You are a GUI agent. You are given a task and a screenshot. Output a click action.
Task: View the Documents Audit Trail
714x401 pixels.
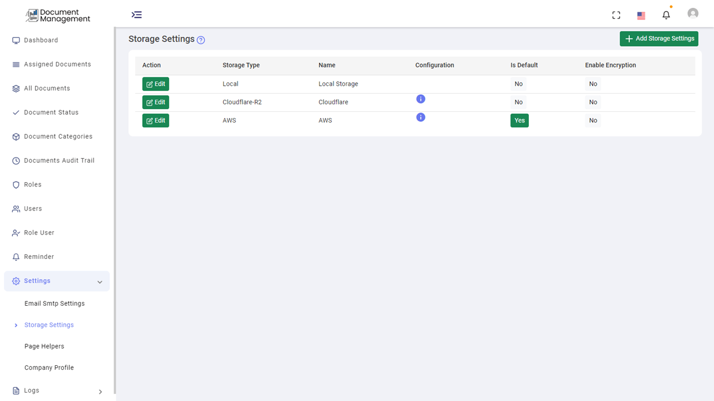click(x=58, y=160)
